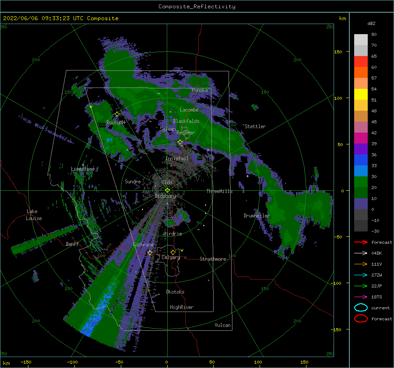Click the Limestone label
This screenshot has height=368, width=394.
coord(83,169)
